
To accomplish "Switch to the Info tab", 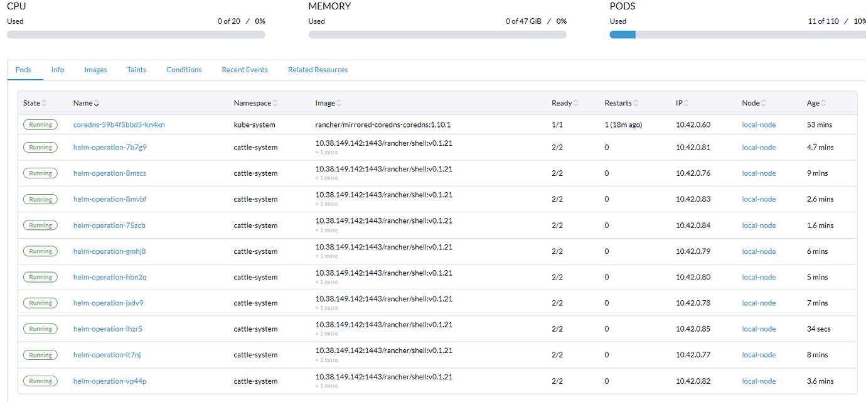I will coord(57,70).
